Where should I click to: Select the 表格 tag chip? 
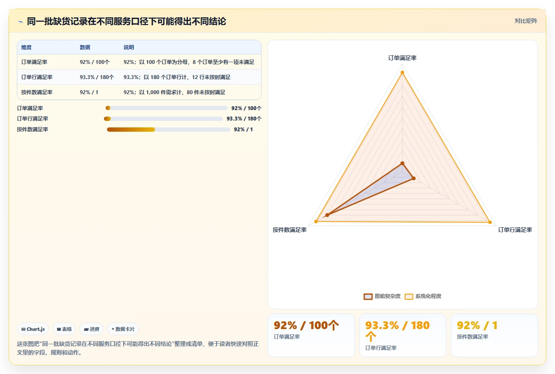point(64,329)
